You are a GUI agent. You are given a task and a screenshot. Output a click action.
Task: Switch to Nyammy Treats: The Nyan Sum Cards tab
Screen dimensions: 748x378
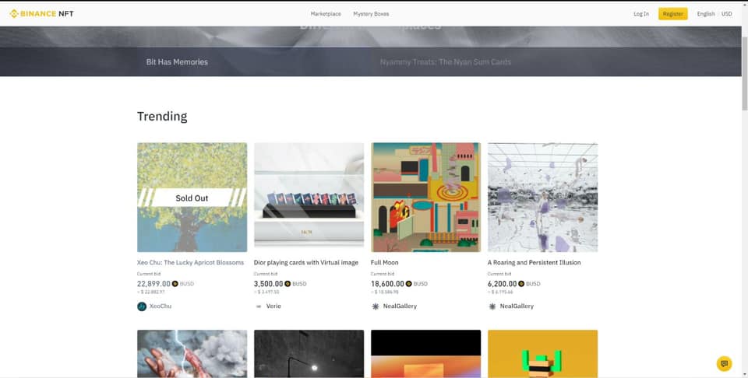point(445,61)
